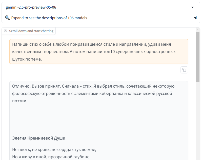
Task: Expand model descriptions using the triangle arrow
Action: coord(195,18)
